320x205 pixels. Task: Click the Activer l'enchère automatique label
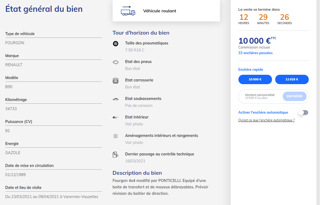tap(263, 113)
